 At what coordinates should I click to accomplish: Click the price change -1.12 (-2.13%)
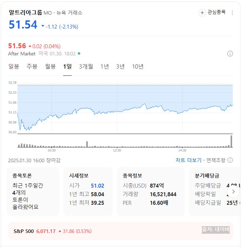click(62, 27)
